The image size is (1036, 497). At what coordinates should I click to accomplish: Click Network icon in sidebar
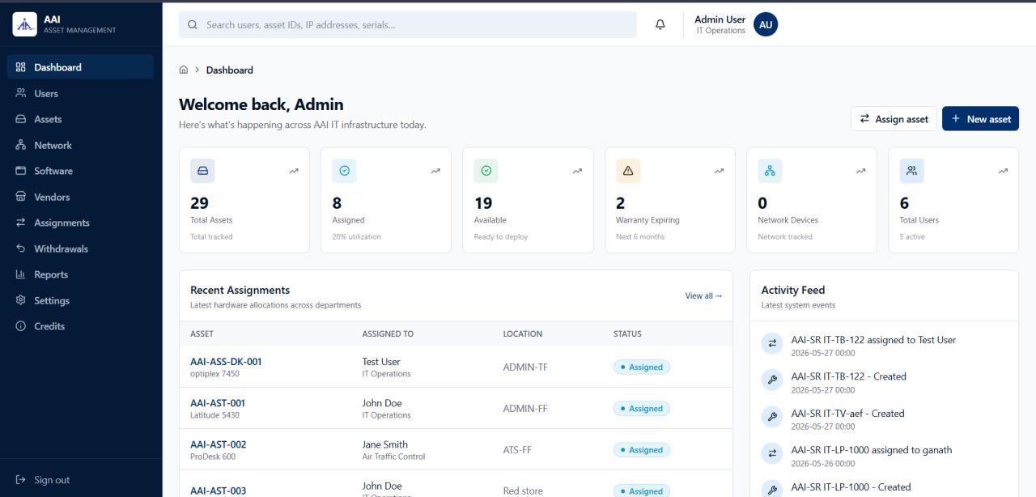coord(21,145)
